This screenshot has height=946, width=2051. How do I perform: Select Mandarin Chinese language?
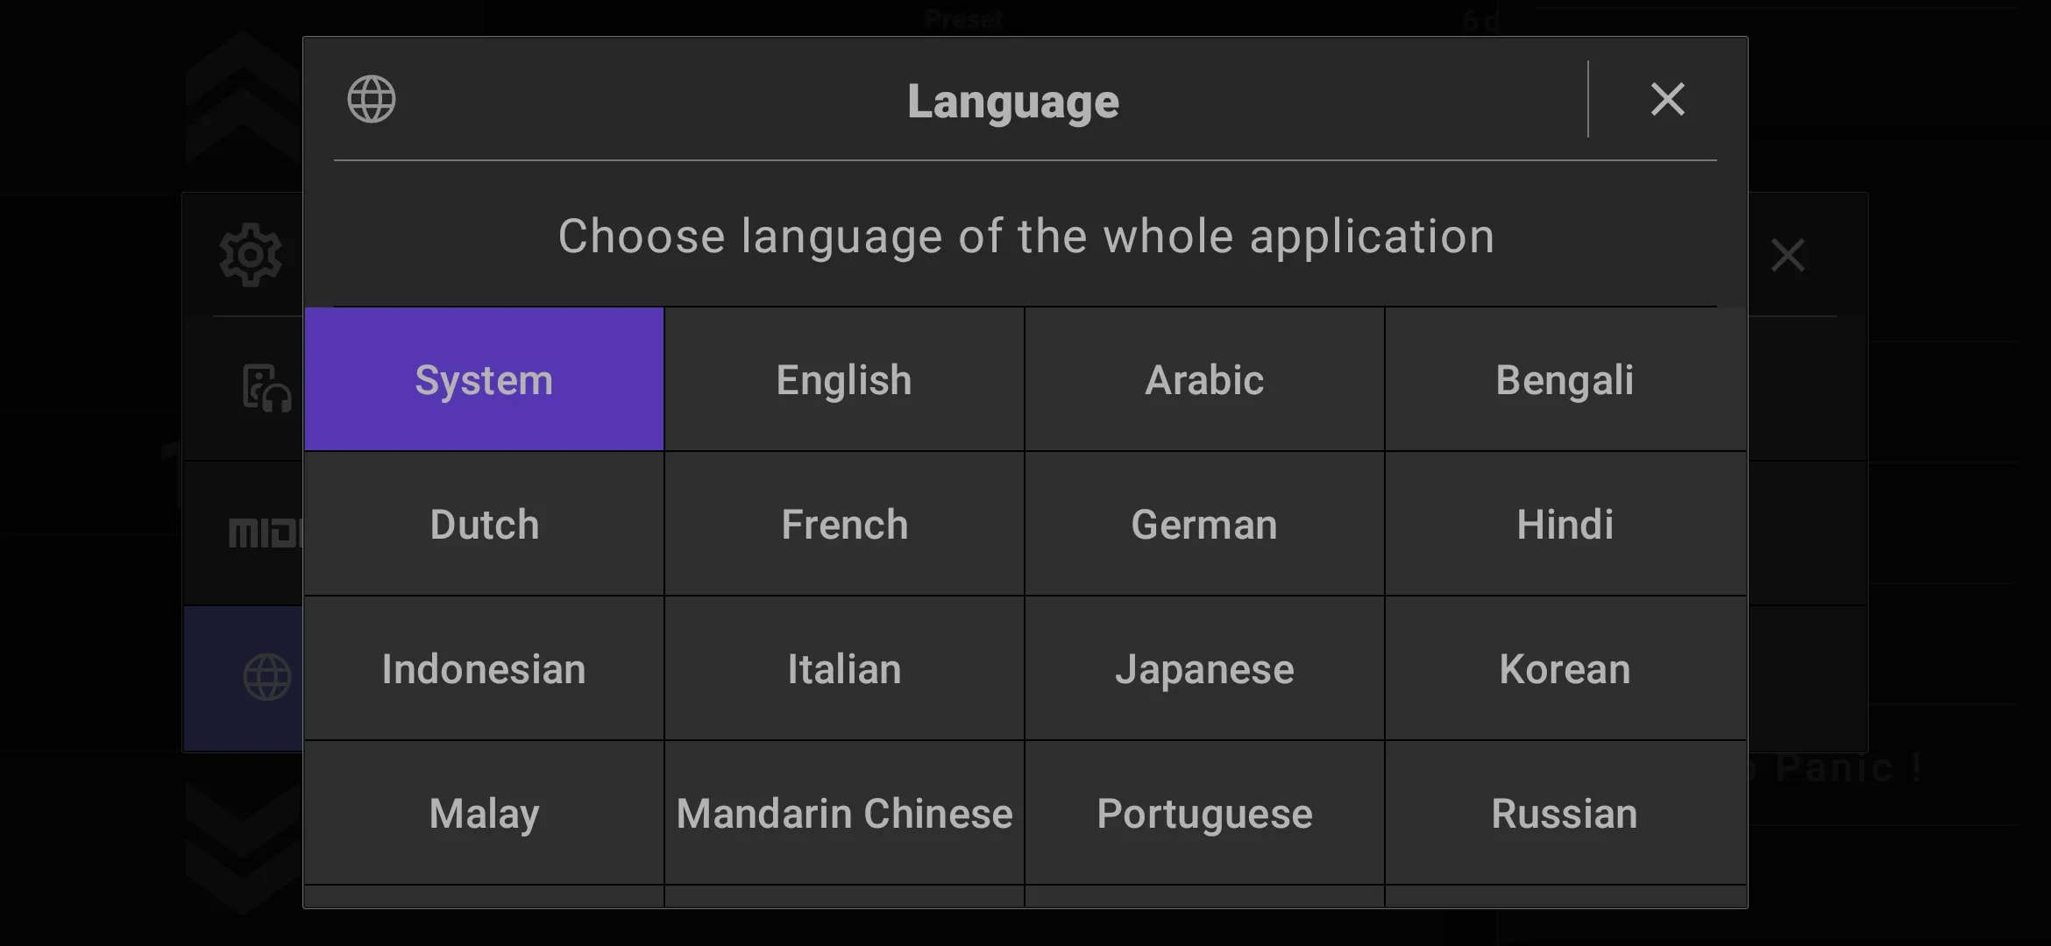844,813
